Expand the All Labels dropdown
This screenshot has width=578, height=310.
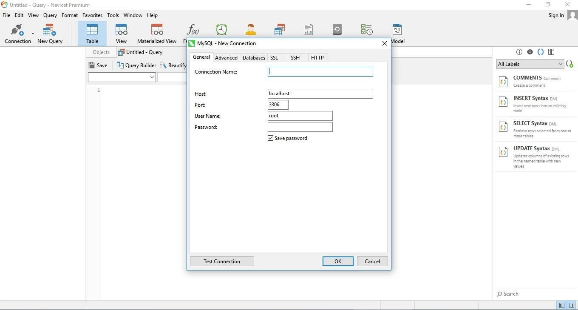[530, 64]
